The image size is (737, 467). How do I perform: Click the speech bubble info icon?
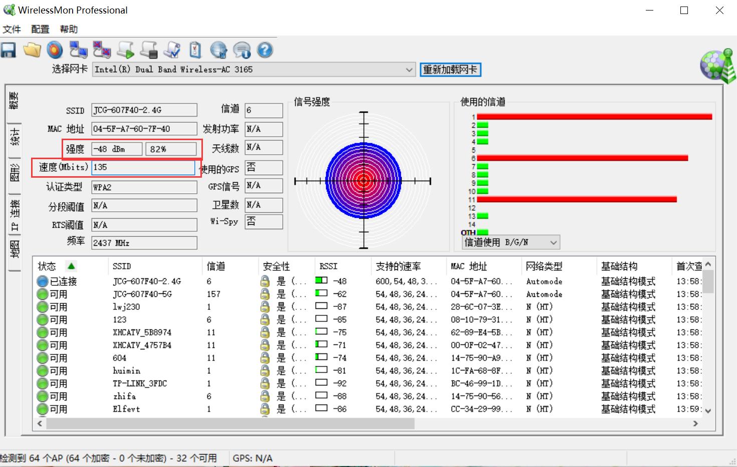pyautogui.click(x=242, y=50)
